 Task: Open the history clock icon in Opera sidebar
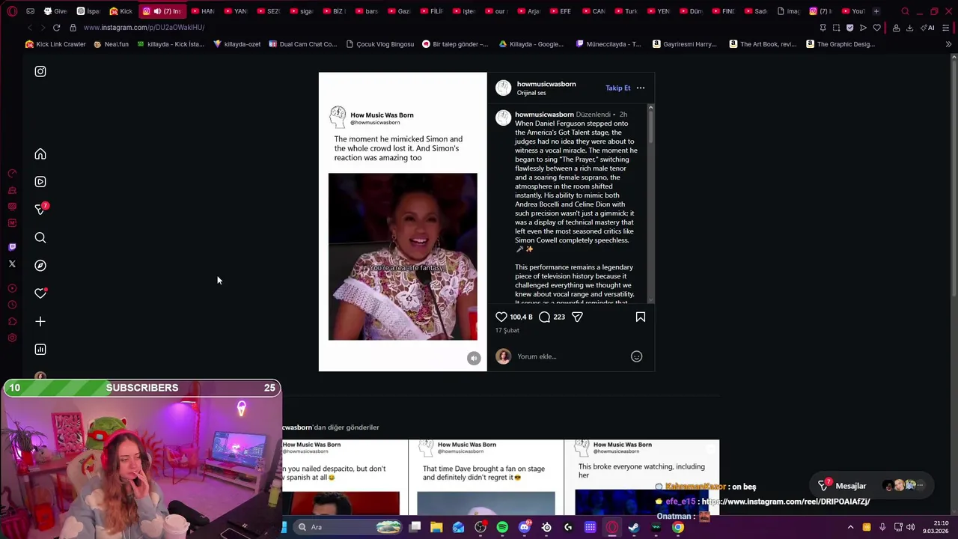point(12,305)
